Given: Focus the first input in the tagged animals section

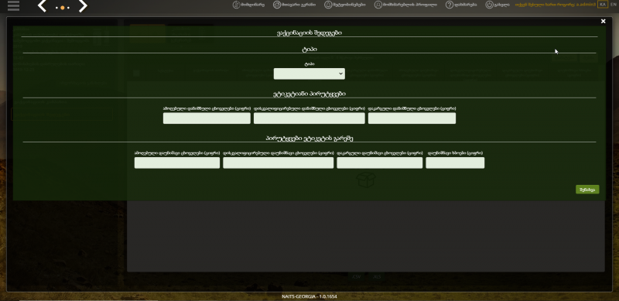Looking at the screenshot, I should [207, 118].
